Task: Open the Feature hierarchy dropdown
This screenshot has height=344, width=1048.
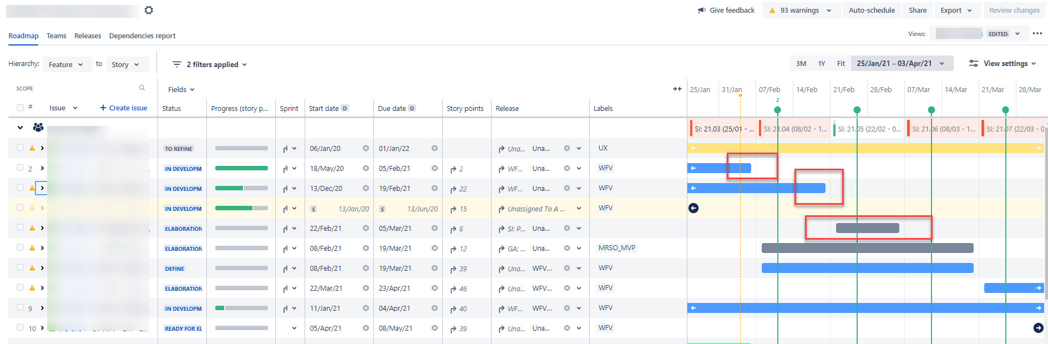Action: pos(66,64)
